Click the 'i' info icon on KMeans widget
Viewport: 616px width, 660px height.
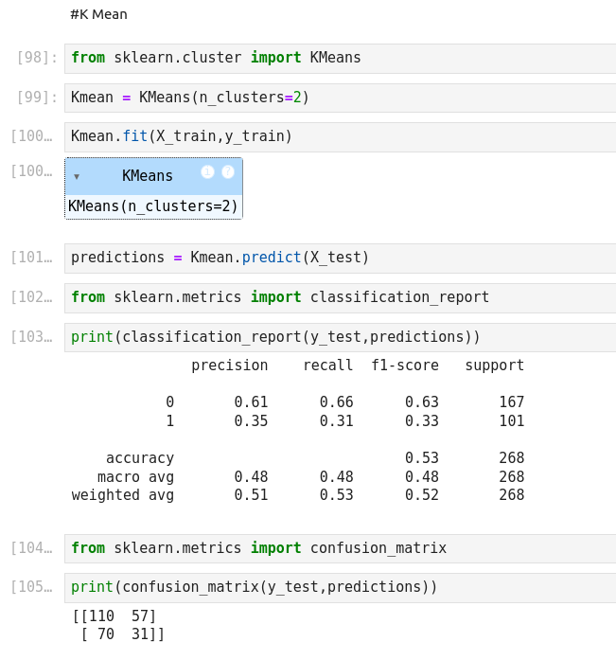pos(208,171)
